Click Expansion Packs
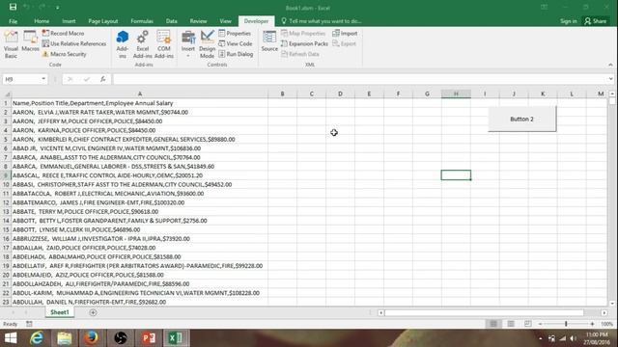 pyautogui.click(x=304, y=43)
